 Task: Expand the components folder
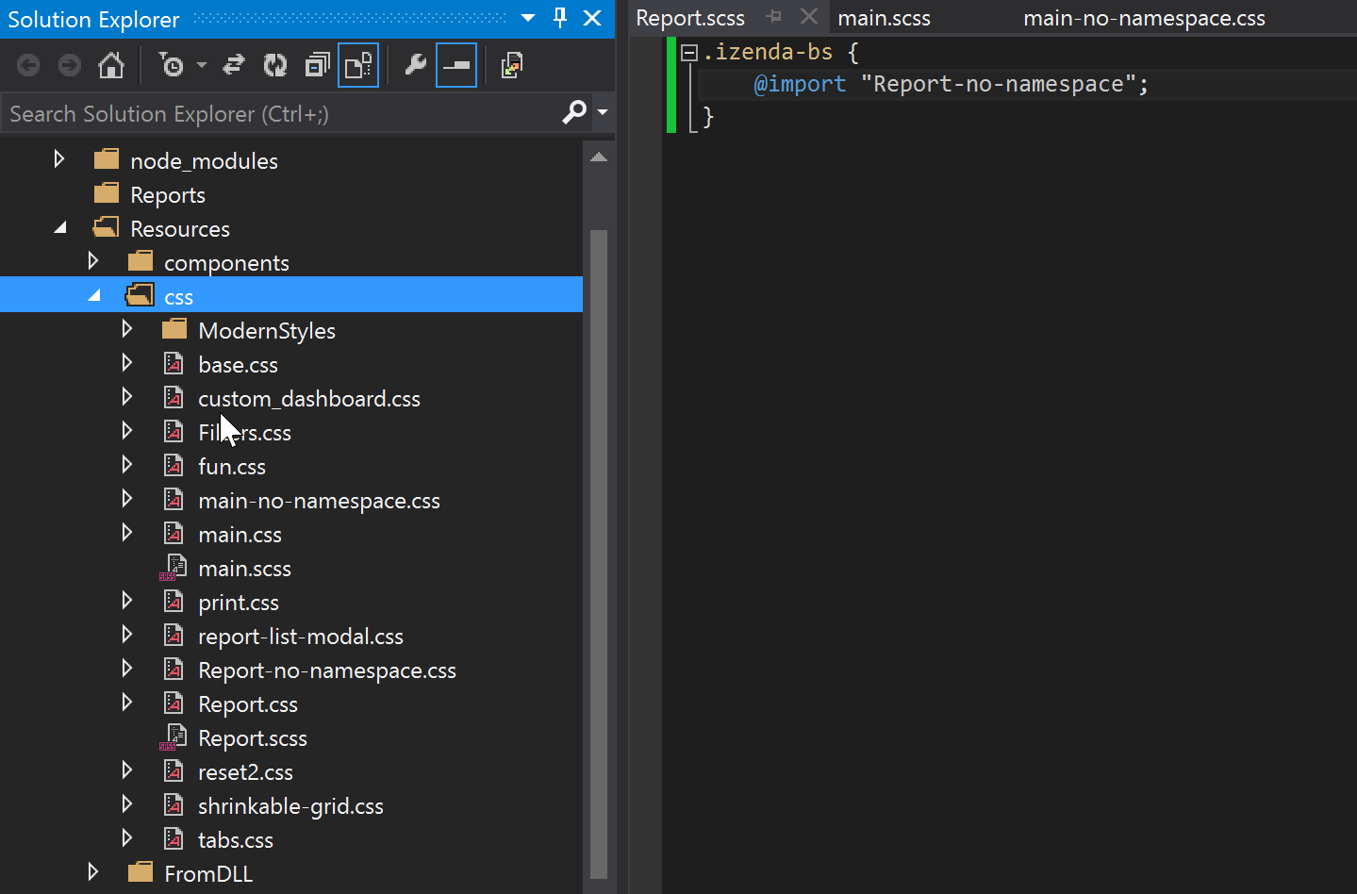[x=92, y=260]
